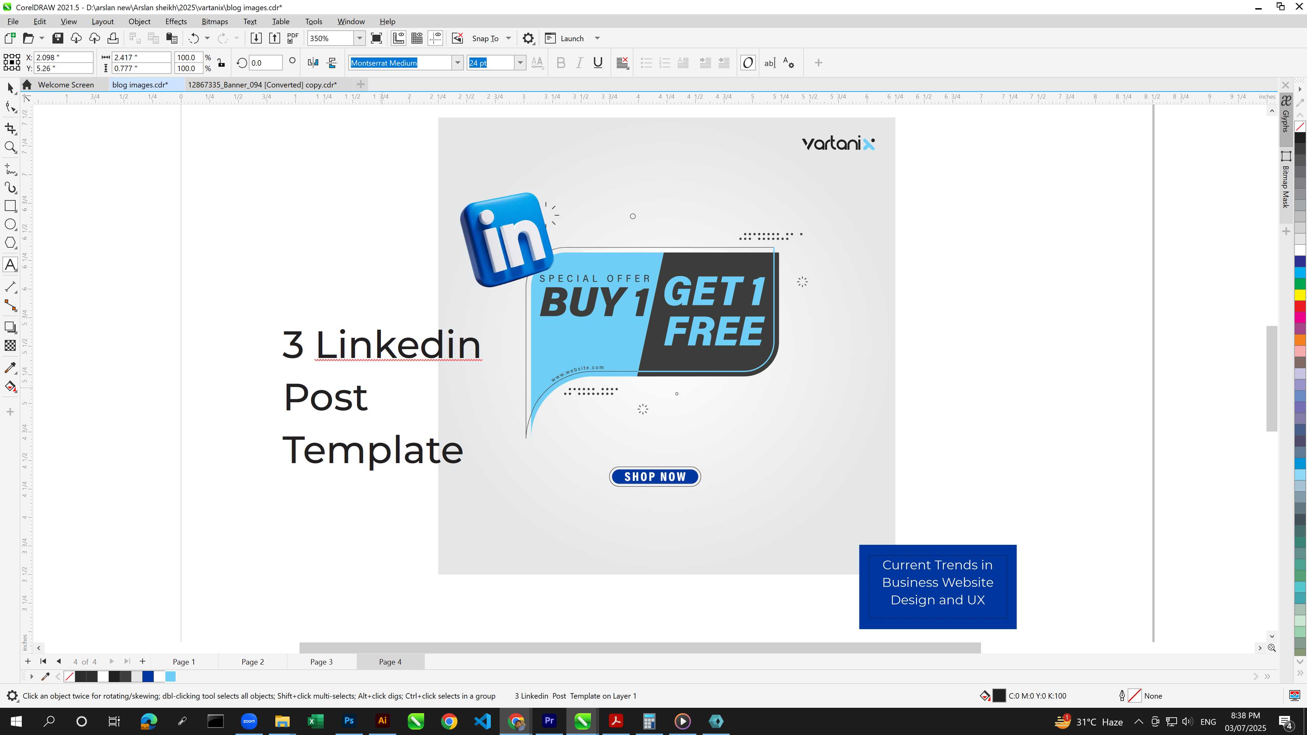Open the font name dropdown list

click(458, 62)
